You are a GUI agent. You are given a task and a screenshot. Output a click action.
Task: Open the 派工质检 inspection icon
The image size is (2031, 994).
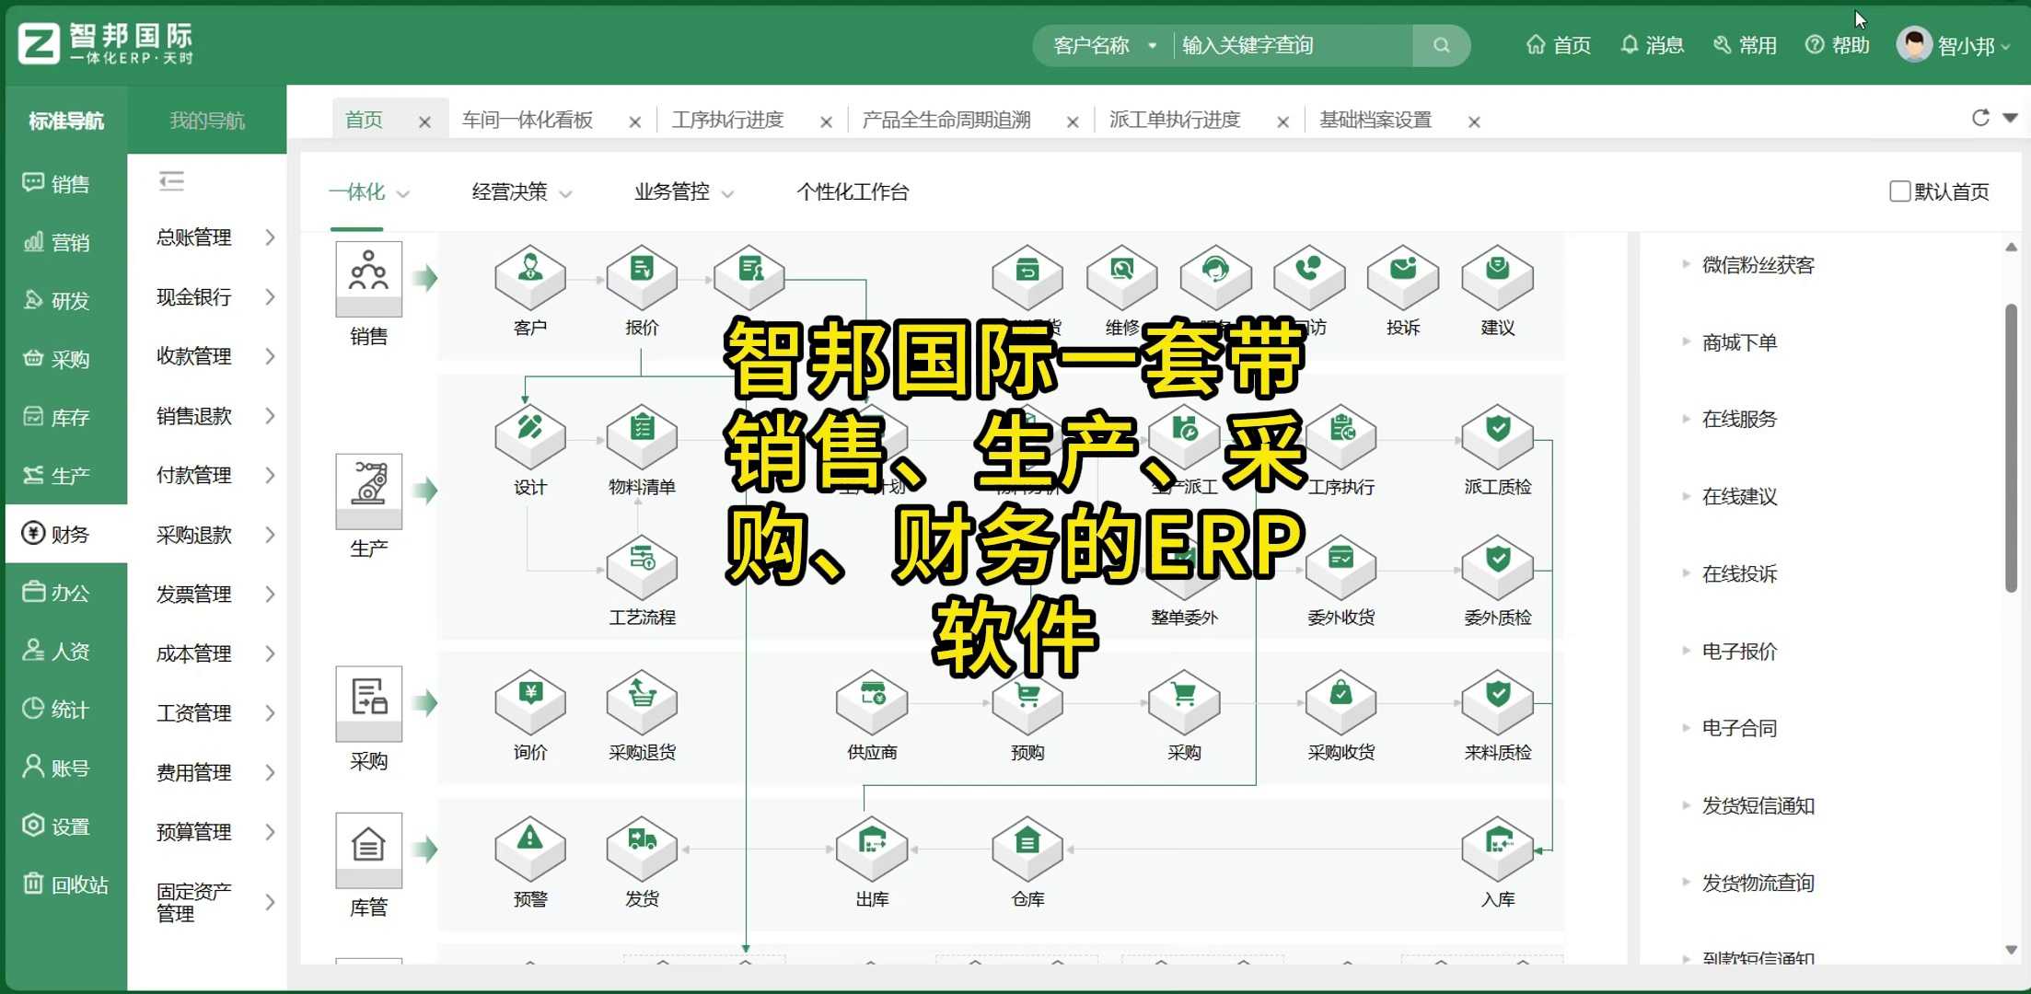[1497, 436]
